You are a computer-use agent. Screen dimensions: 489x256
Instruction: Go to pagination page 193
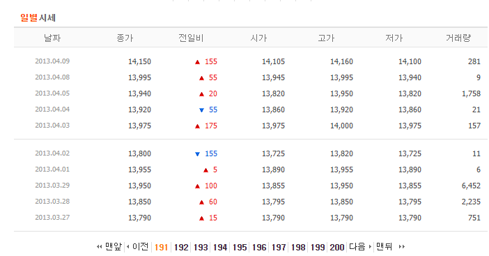(x=201, y=247)
